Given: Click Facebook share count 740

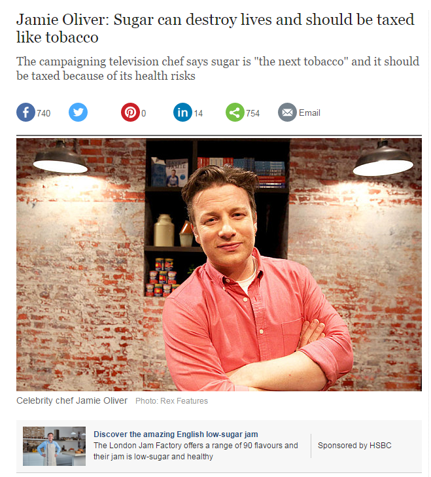Looking at the screenshot, I should coord(44,113).
